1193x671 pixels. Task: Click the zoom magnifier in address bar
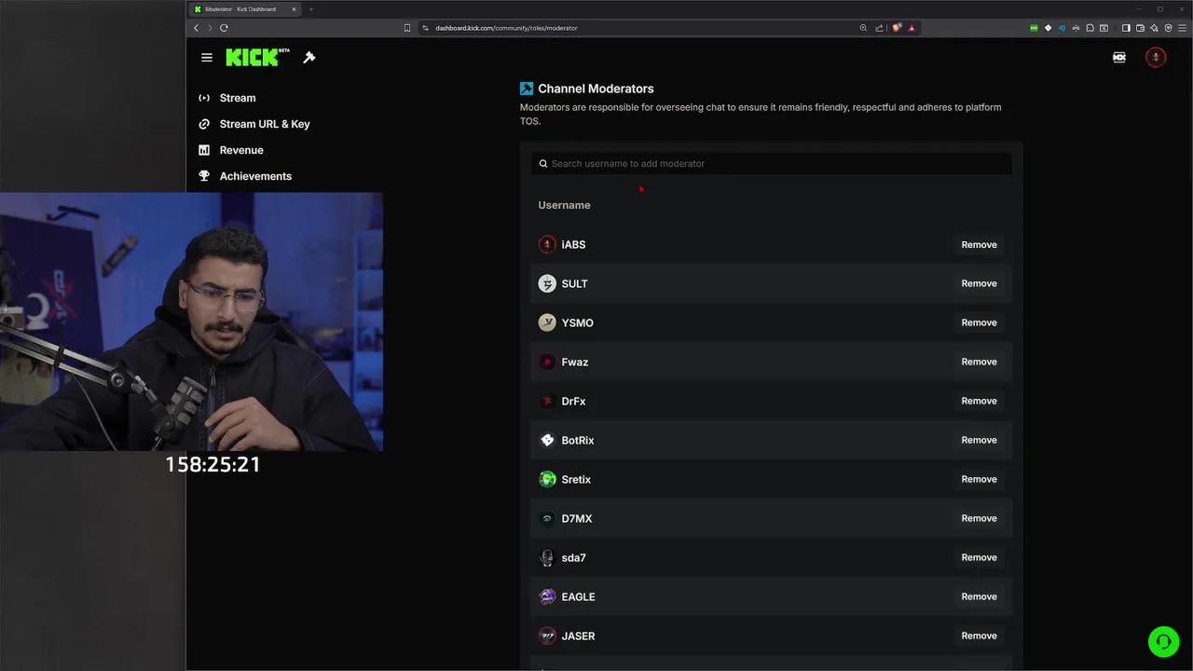[x=863, y=28]
